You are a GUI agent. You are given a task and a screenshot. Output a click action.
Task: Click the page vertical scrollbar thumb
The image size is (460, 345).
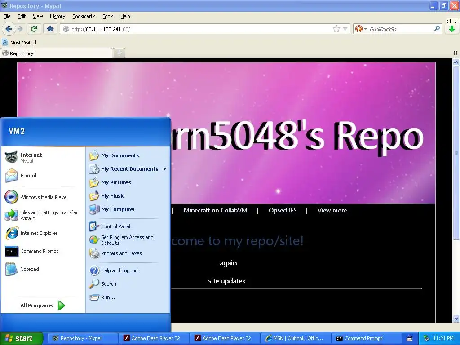click(456, 153)
